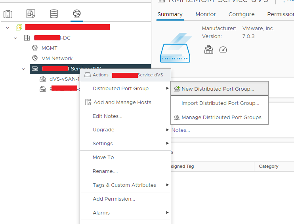Click the uplink port group icon below dVS-vSAN-1

pos(43,89)
